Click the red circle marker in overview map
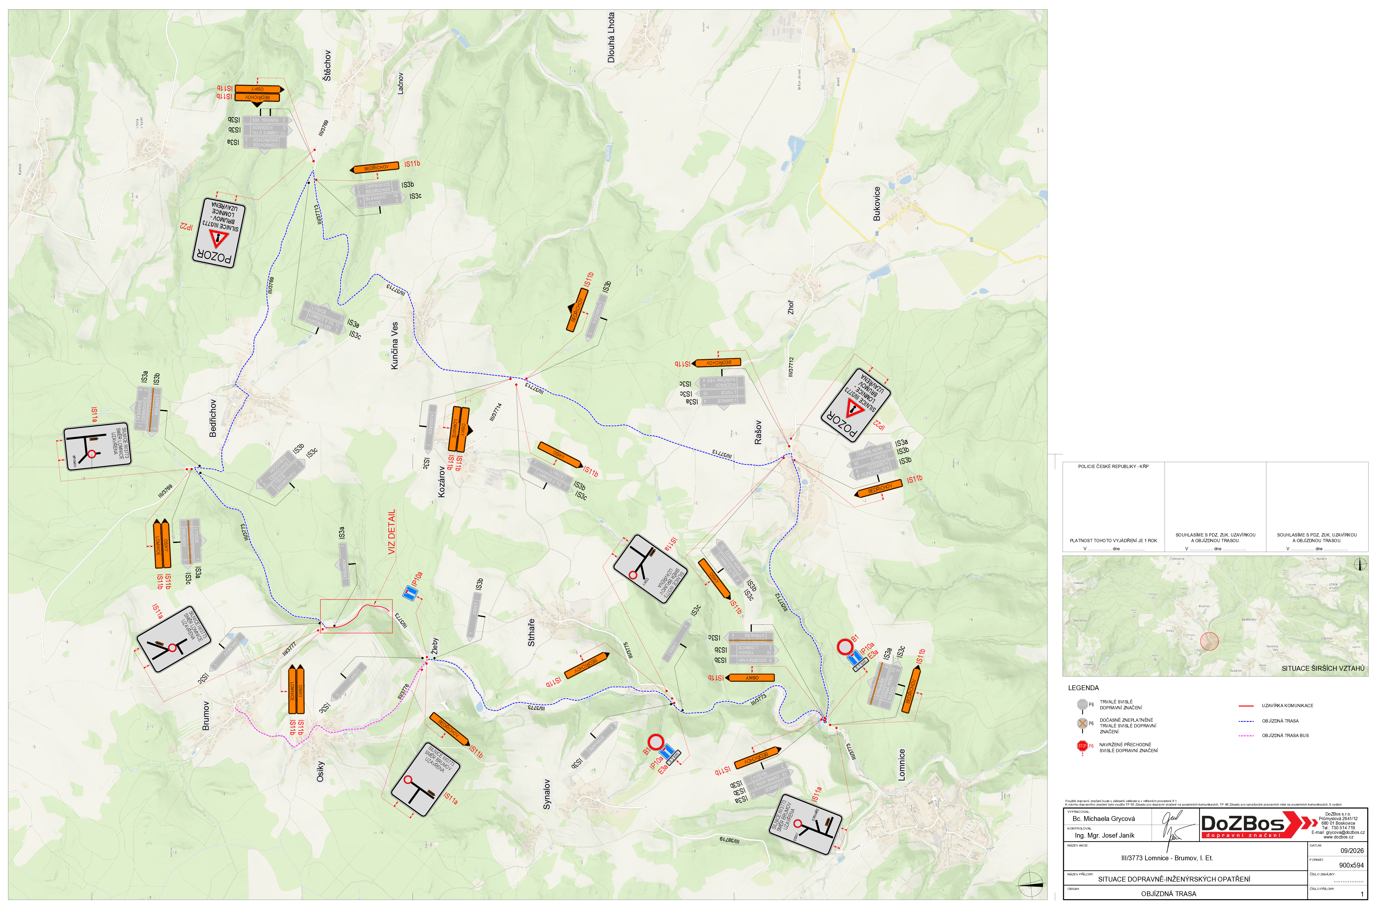 (x=1209, y=641)
